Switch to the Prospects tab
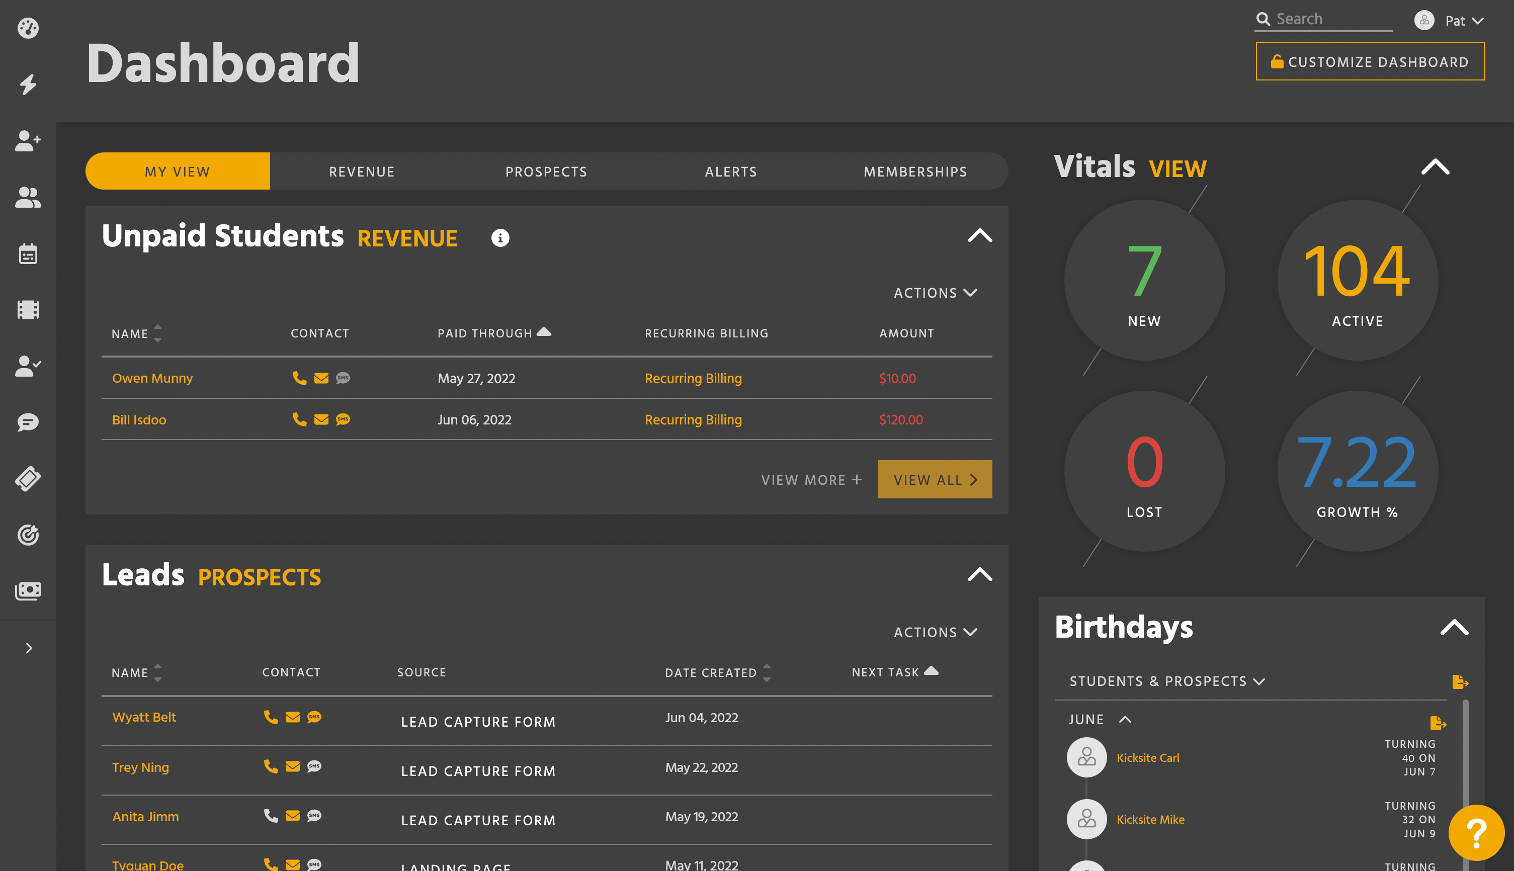 pos(546,171)
